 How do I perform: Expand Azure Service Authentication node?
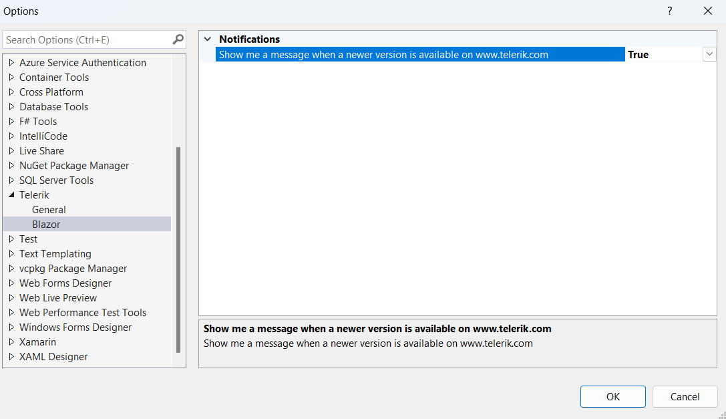point(11,62)
